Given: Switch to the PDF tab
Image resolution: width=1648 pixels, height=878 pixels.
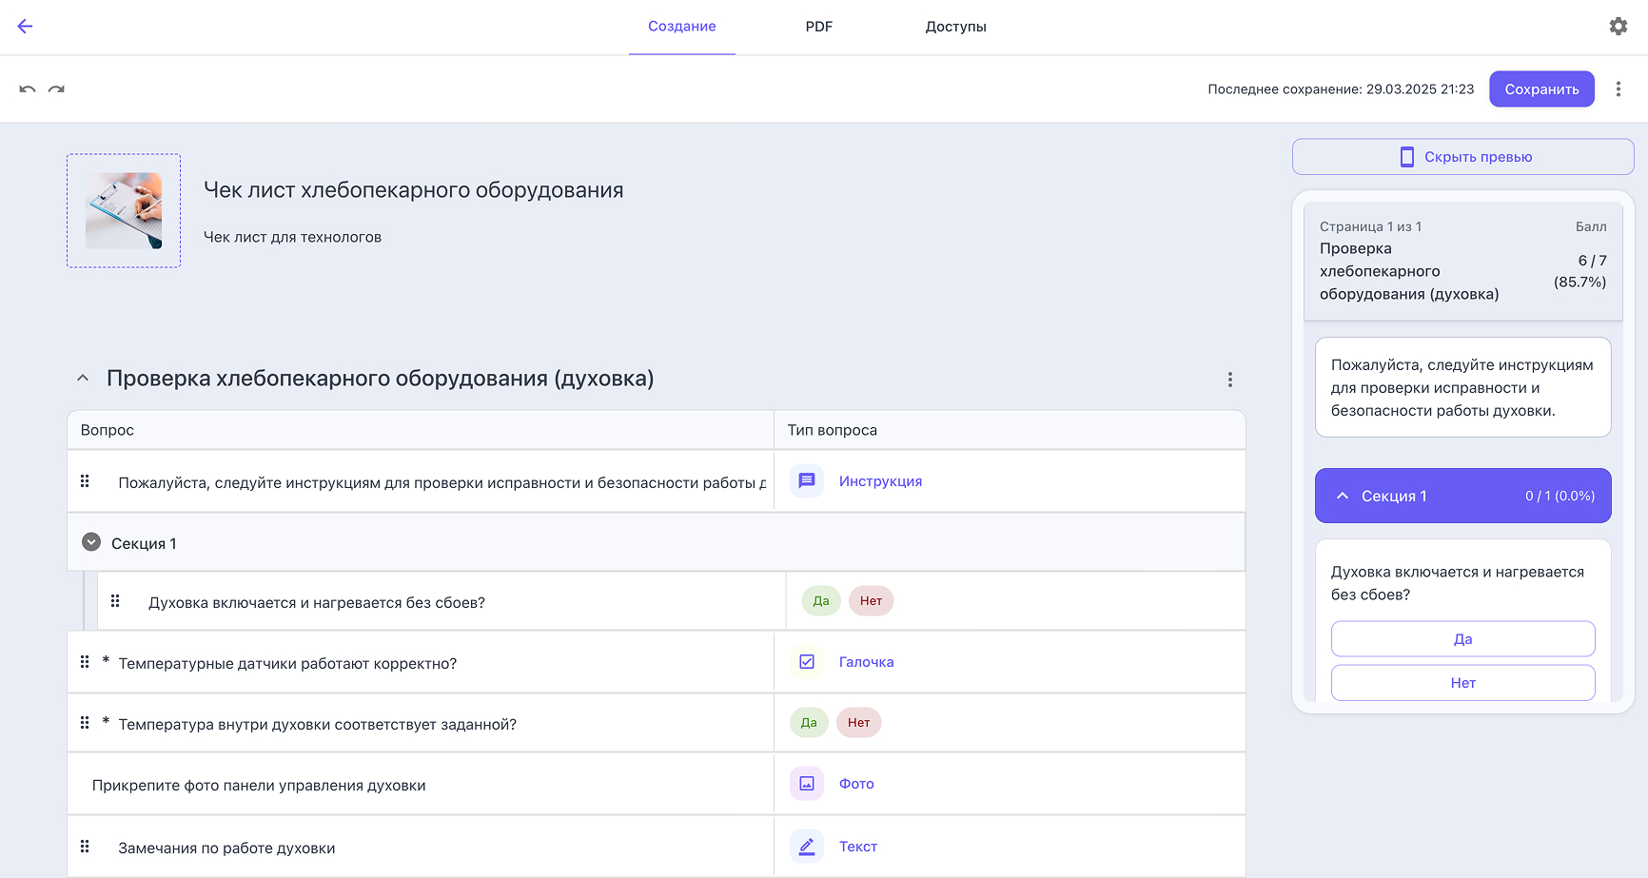Looking at the screenshot, I should [x=818, y=27].
